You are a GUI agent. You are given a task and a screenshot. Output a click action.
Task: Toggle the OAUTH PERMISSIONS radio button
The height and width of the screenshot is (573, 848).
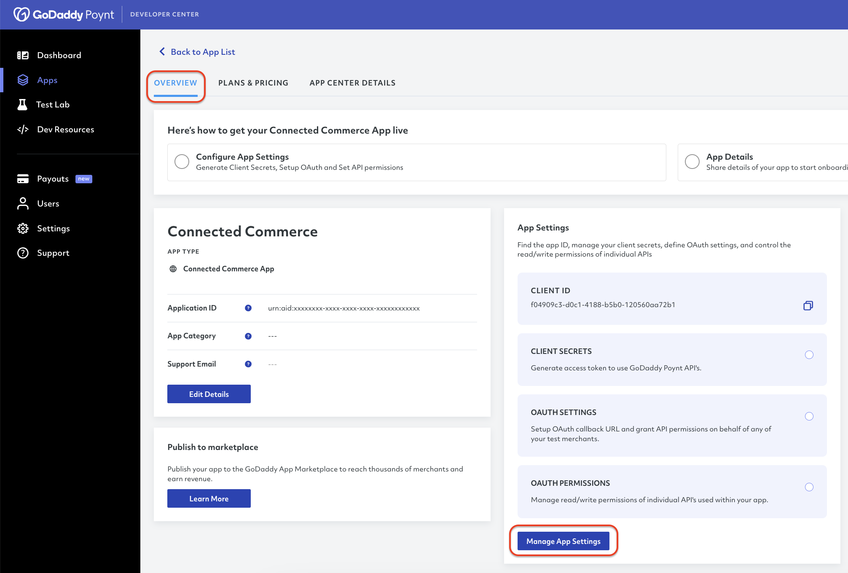(x=810, y=487)
